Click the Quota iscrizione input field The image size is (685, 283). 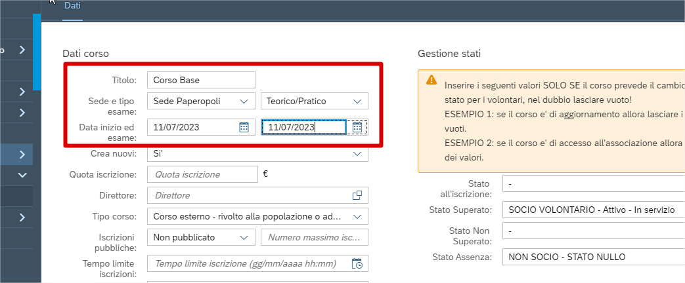(x=202, y=174)
